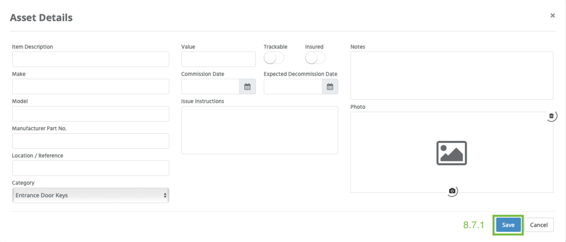Open the Commission Date calendar picker
566x242 pixels.
pos(247,87)
